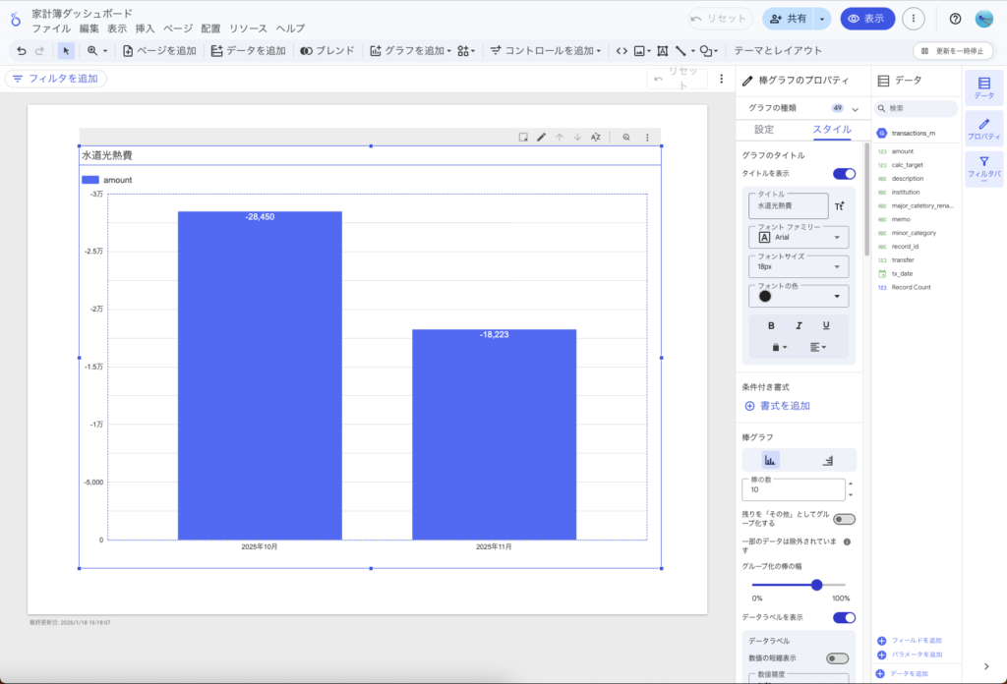Image resolution: width=1007 pixels, height=684 pixels.
Task: Open the help question mark icon
Action: click(955, 19)
